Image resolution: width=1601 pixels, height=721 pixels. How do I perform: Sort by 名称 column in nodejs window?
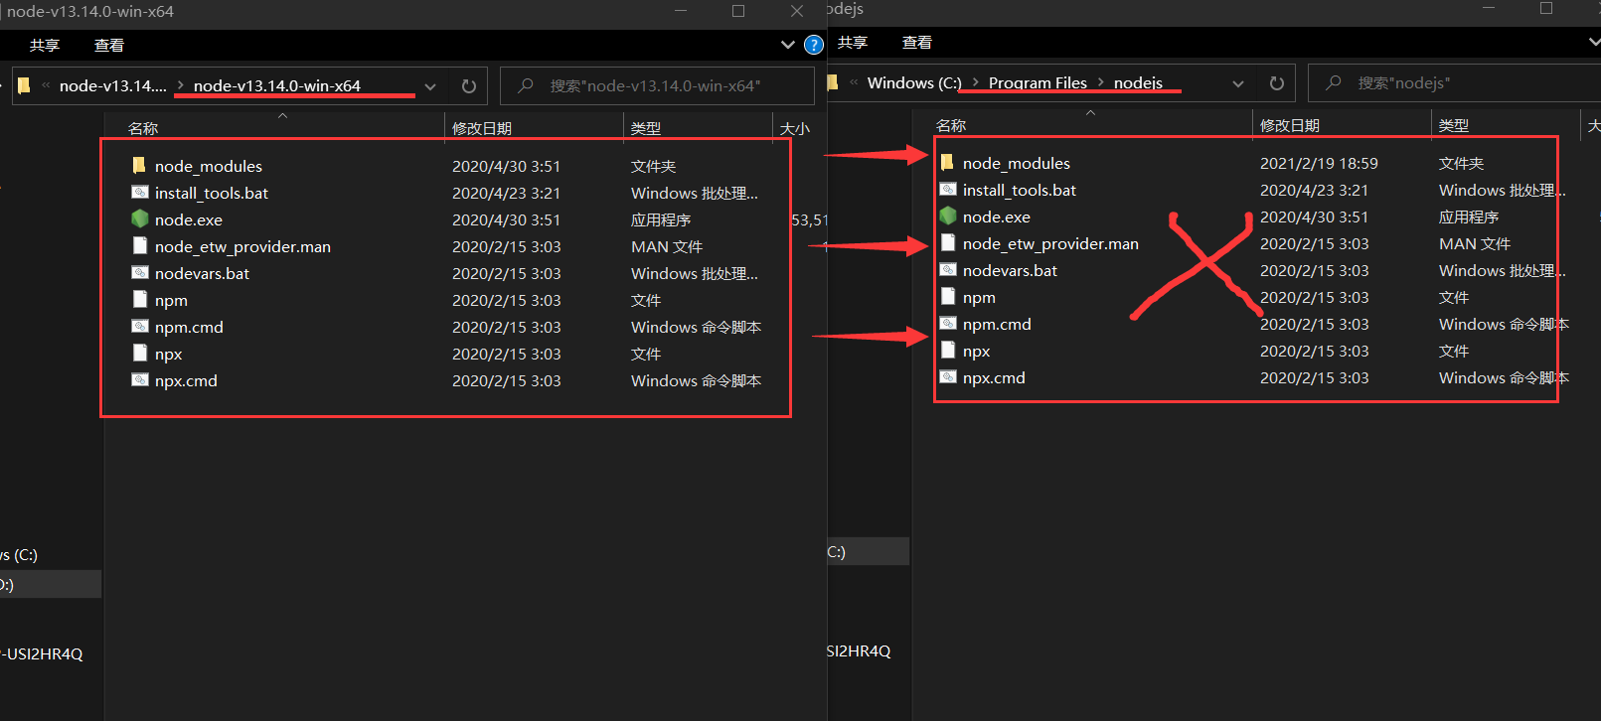(x=951, y=125)
